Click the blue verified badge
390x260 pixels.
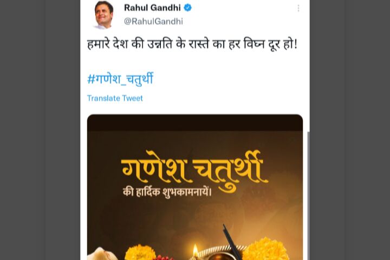tap(187, 8)
